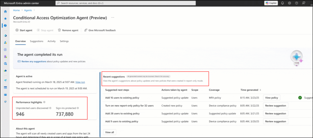The height and width of the screenshot is (138, 313).
Task: Open the feedback person icon in top bar
Action: [x=304, y=3]
